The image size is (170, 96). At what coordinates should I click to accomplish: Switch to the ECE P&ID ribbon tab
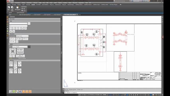[x=38, y=5]
